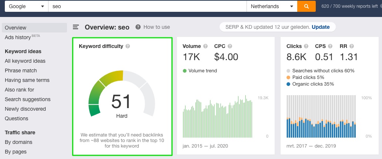The height and width of the screenshot is (159, 382).
Task: Click the mrt. 2017 — dec. 2019 date range
Action: (x=311, y=146)
